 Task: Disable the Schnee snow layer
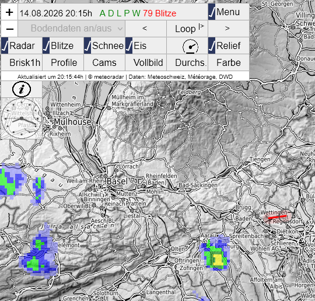104,46
